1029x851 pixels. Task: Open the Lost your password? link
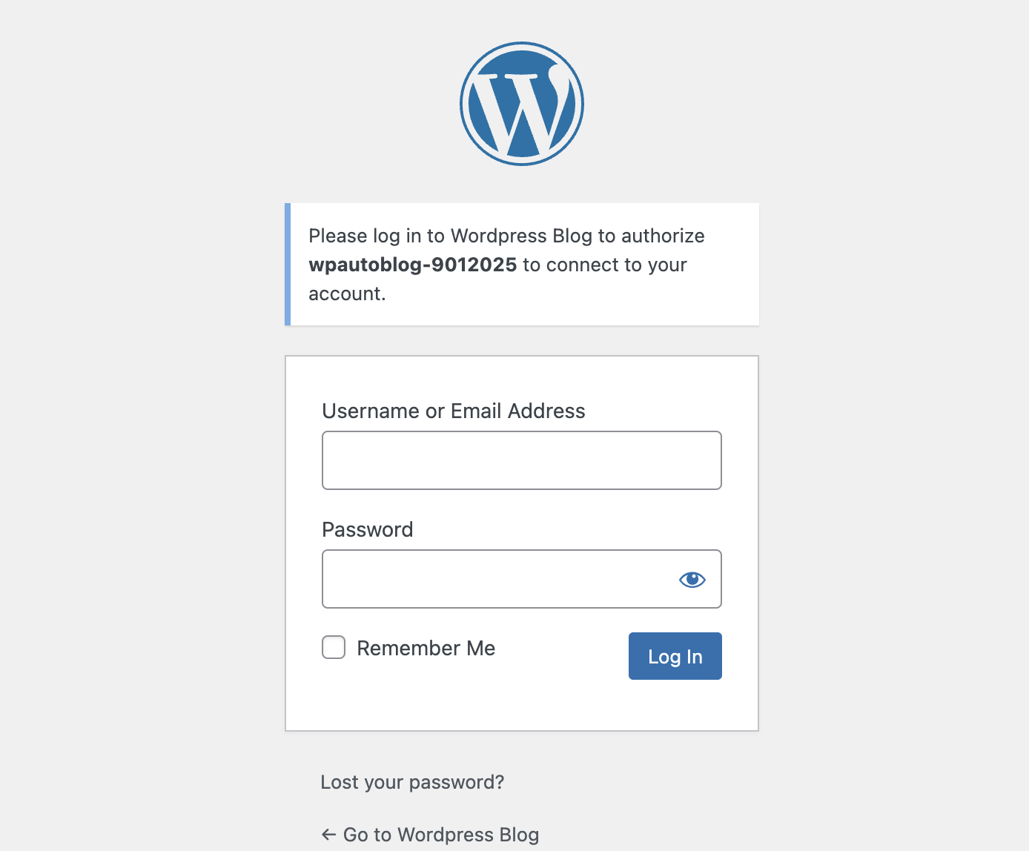(412, 782)
